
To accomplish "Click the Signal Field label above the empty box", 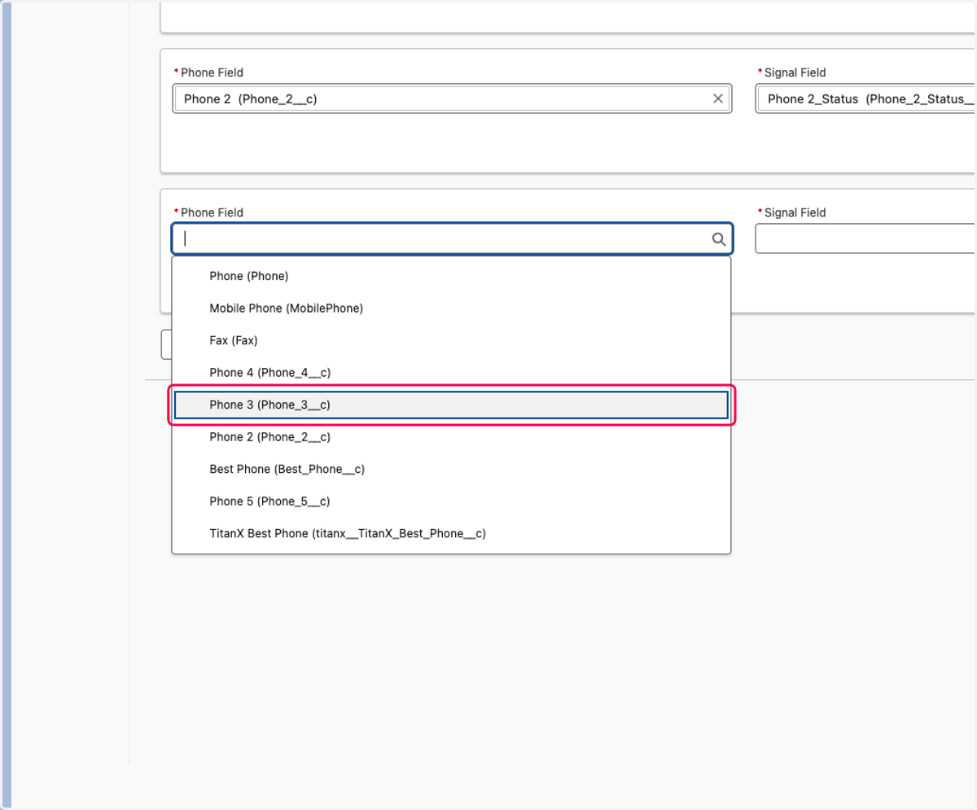I will tap(795, 212).
